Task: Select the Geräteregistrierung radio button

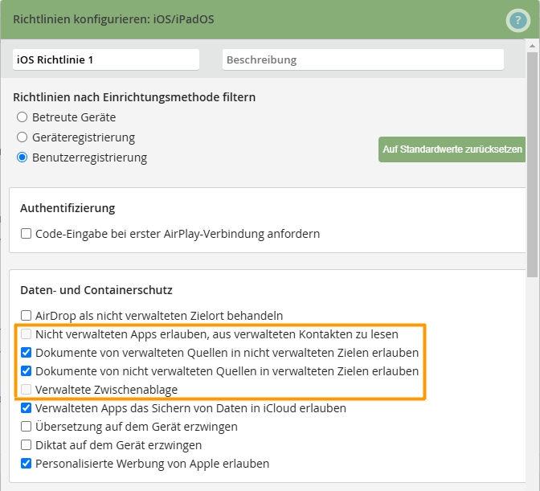Action: [x=22, y=137]
